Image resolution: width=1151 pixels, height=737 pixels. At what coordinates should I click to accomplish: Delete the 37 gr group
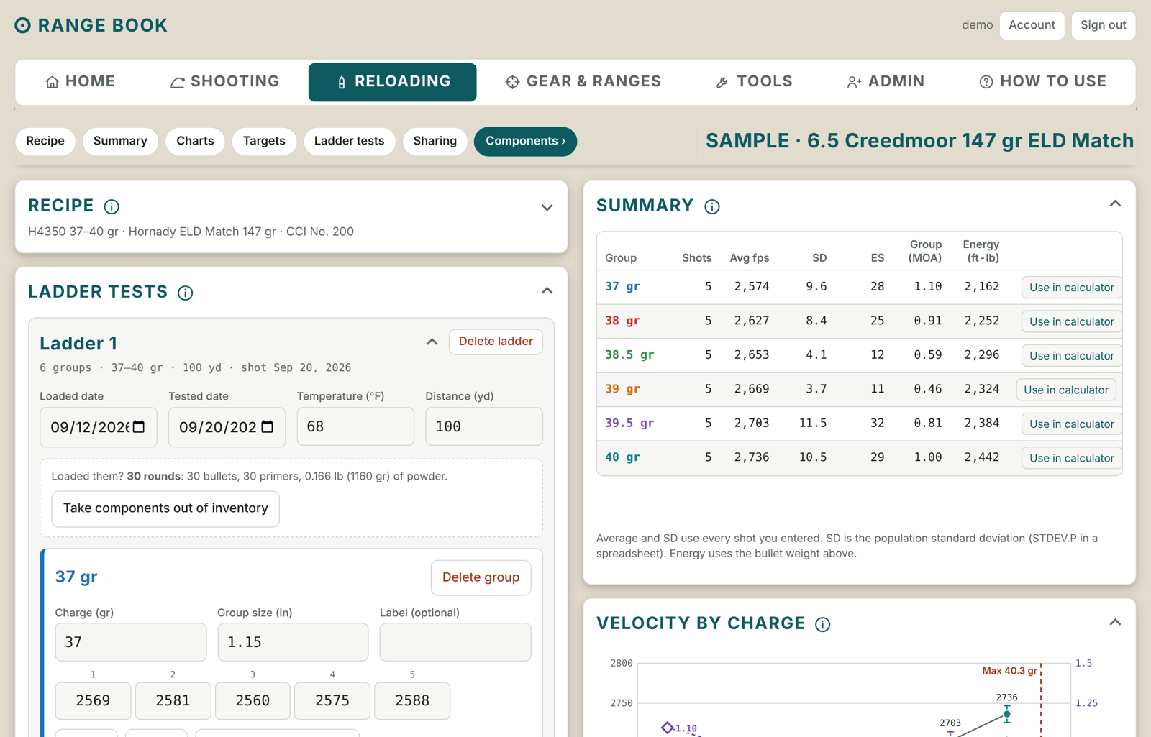pos(481,577)
